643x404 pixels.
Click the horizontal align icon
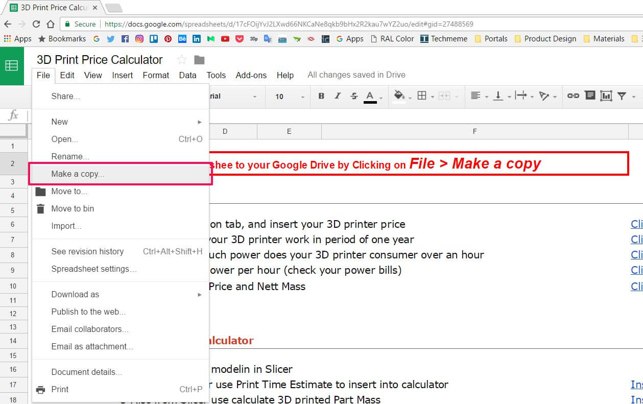point(475,96)
